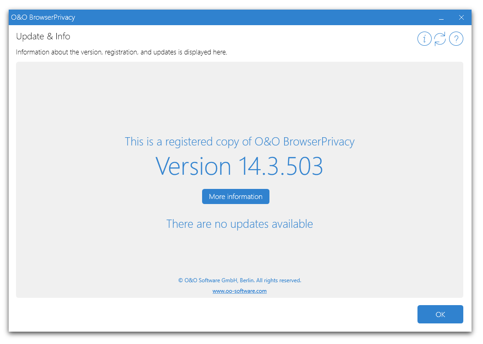This screenshot has width=483, height=344.
Task: Click the Version 14.3.503 text
Action: 239,167
